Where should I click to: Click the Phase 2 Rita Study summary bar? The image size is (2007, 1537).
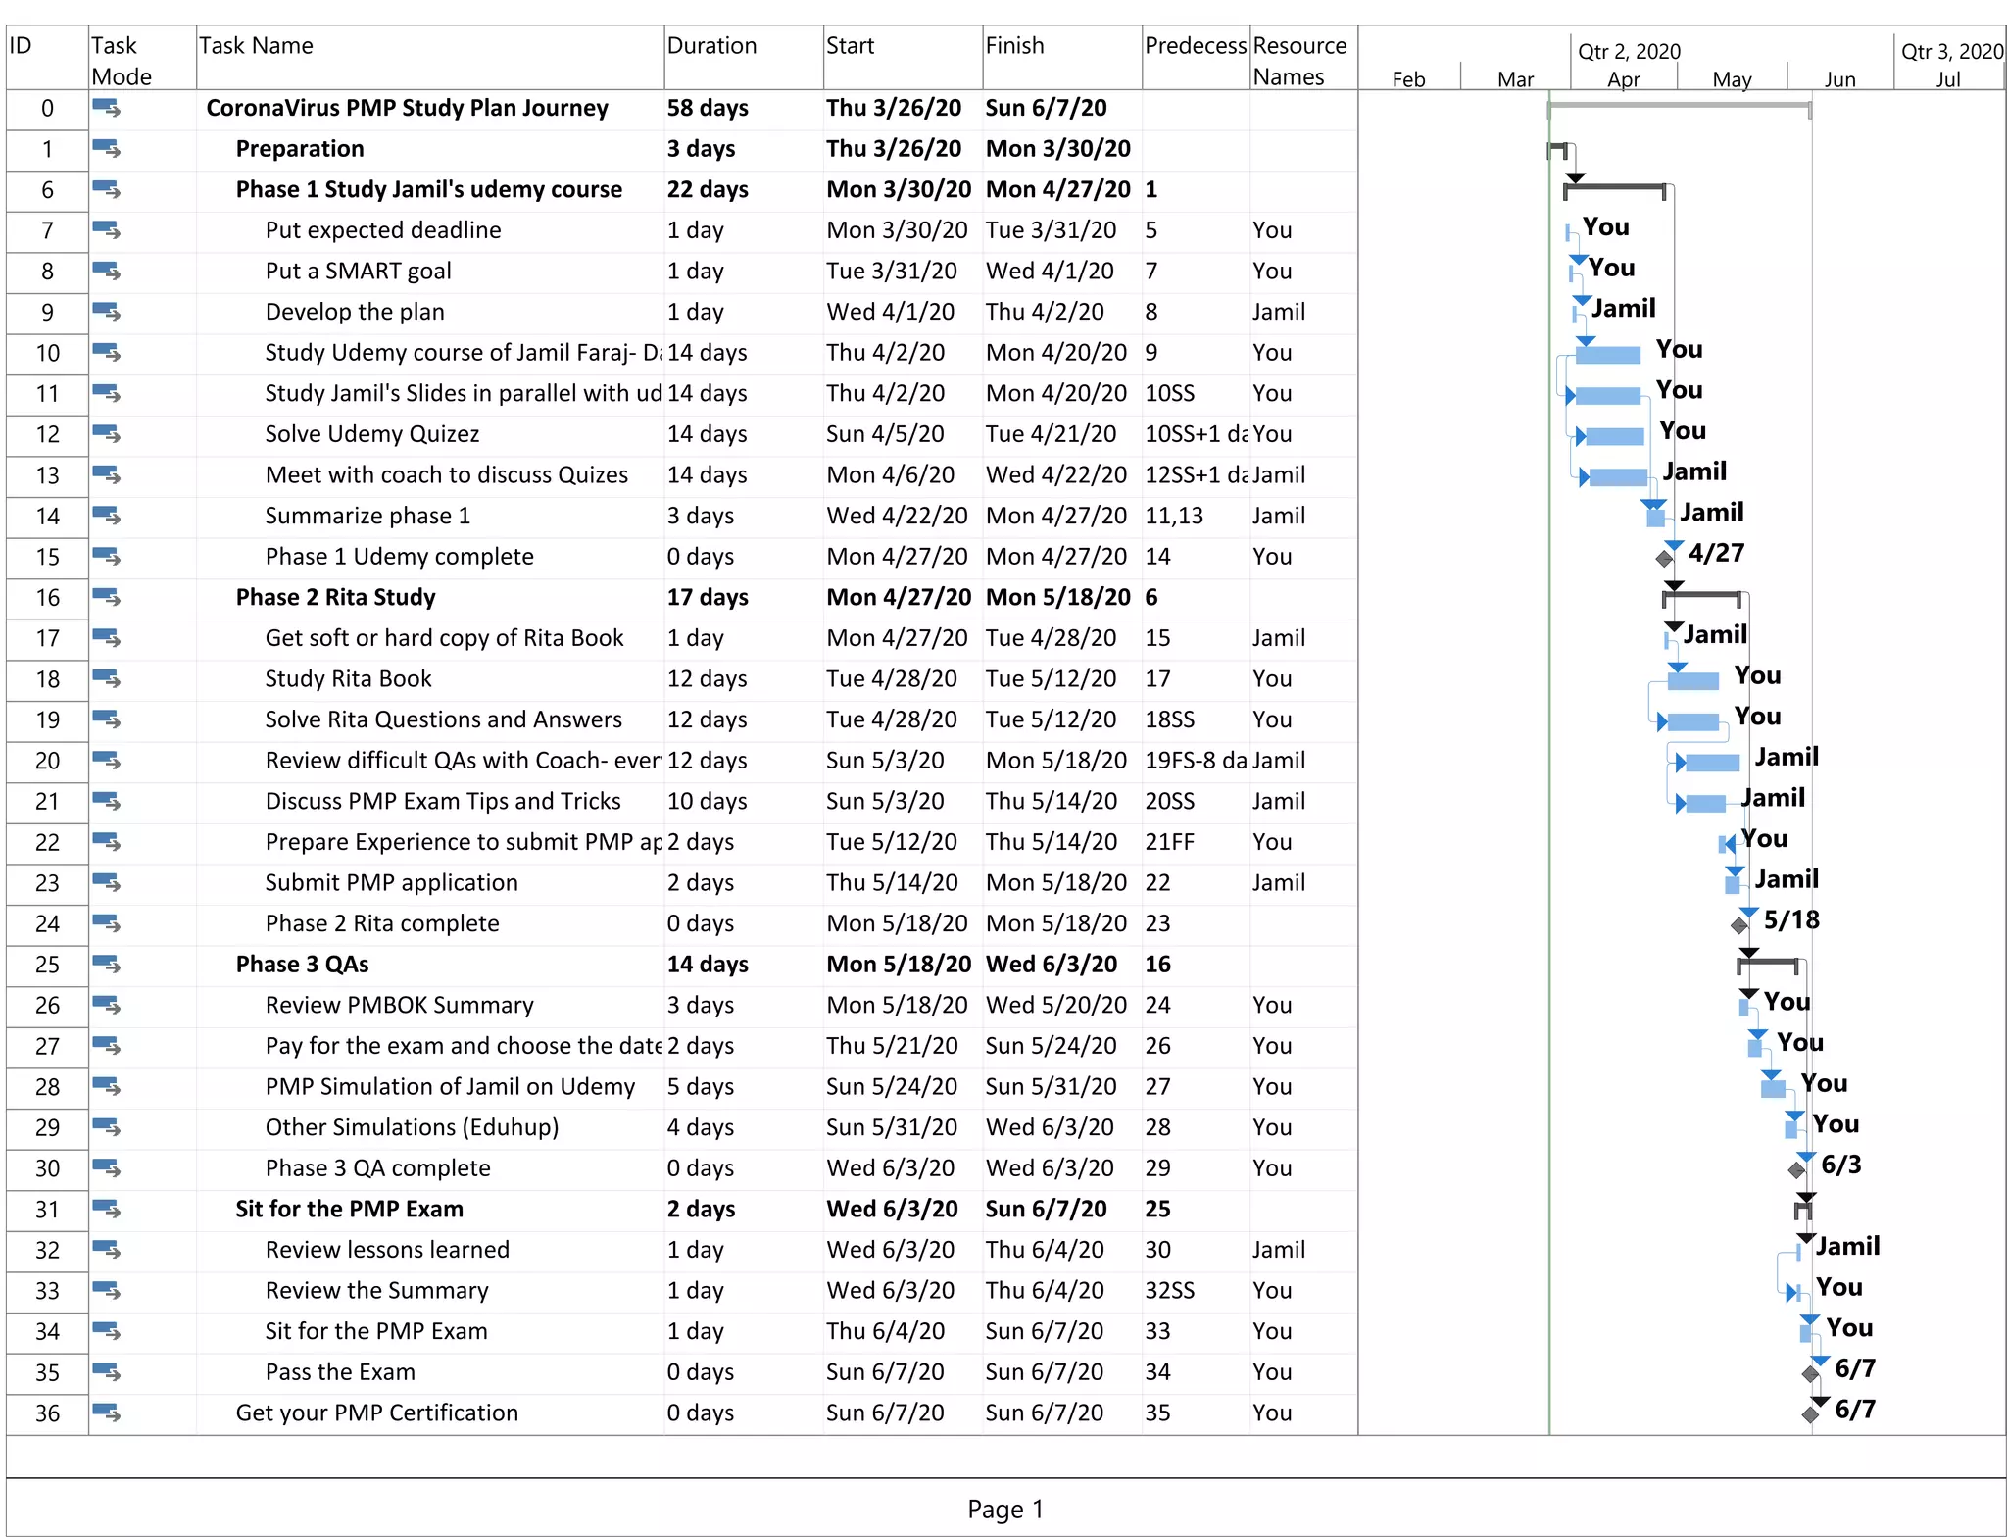click(x=1702, y=596)
